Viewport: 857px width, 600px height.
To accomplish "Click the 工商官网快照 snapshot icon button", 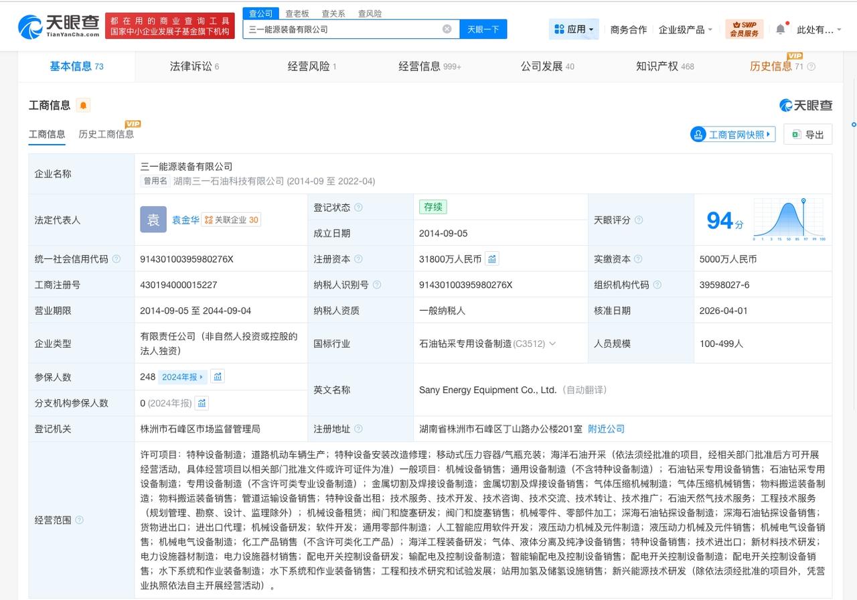I will coord(698,134).
